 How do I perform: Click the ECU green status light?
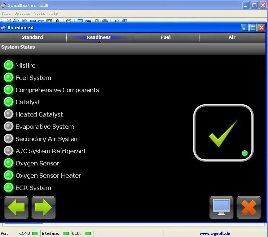(88, 233)
